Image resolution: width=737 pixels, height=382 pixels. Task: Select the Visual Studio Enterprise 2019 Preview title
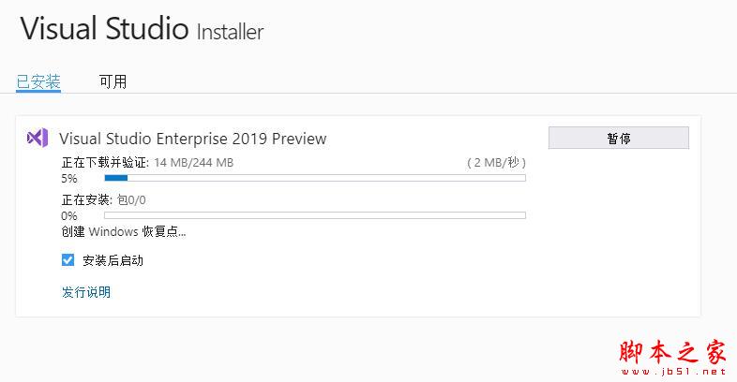(x=193, y=139)
